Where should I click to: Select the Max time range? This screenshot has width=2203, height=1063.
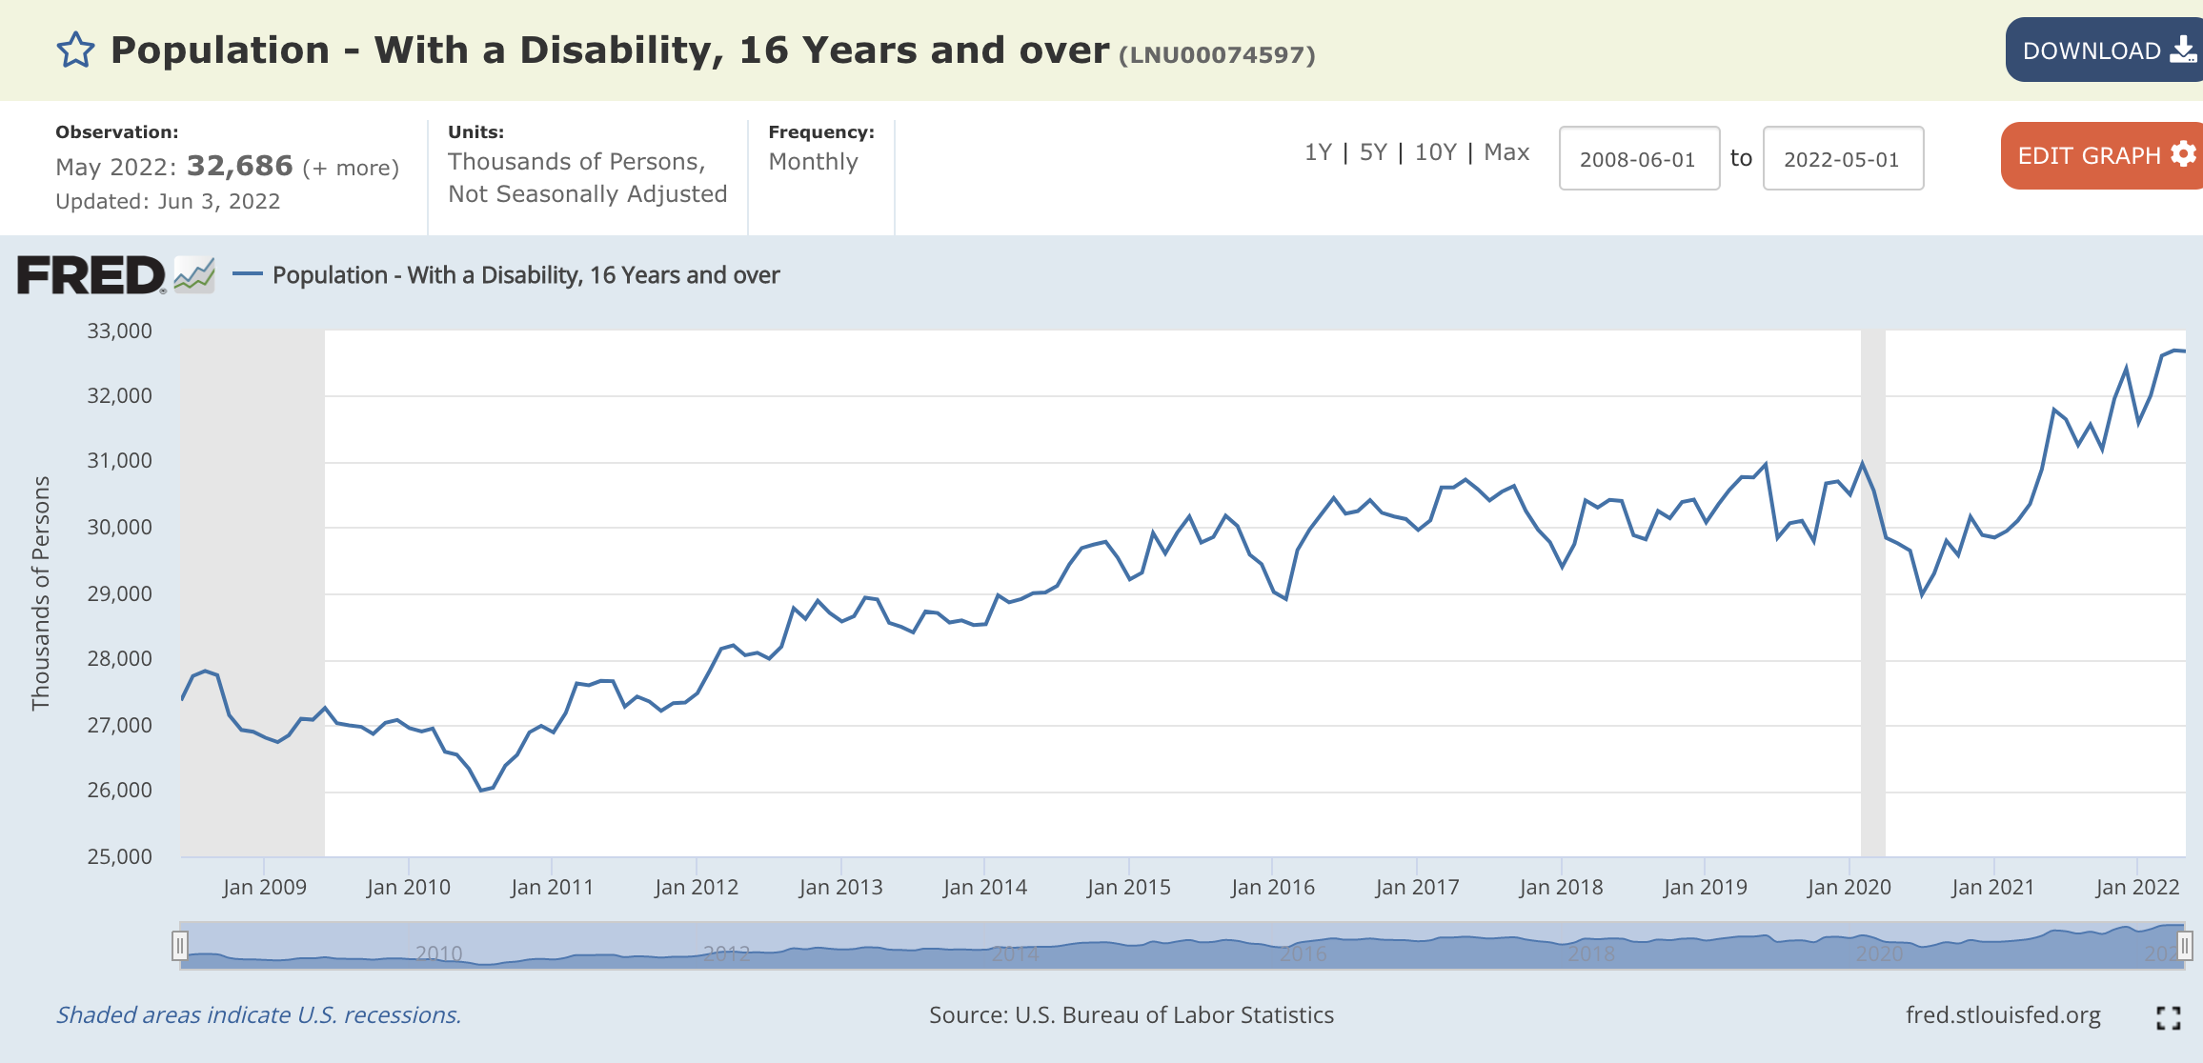(1506, 152)
